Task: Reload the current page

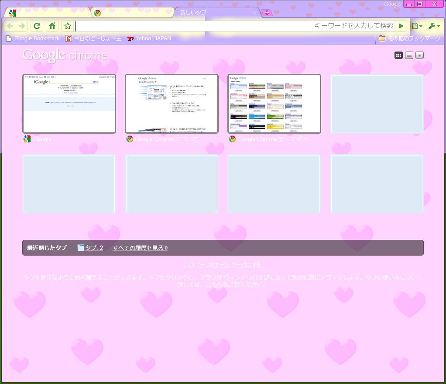Action: (37, 26)
